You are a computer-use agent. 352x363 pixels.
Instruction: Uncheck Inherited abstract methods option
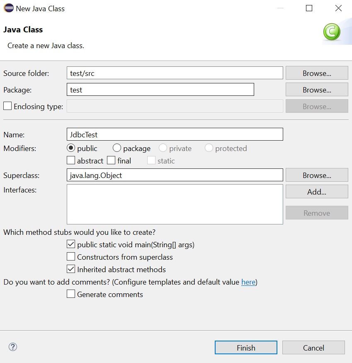[71, 269]
